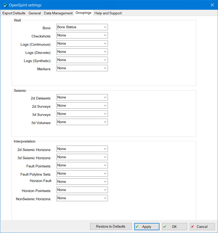Open the NonSeismic Horizons dropdown
The height and width of the screenshot is (233, 218).
tap(82, 198)
